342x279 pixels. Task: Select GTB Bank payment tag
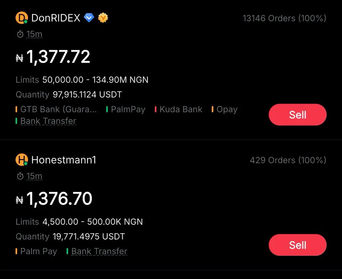pos(58,109)
